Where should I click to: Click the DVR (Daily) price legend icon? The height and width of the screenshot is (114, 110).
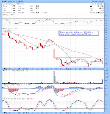3,29
